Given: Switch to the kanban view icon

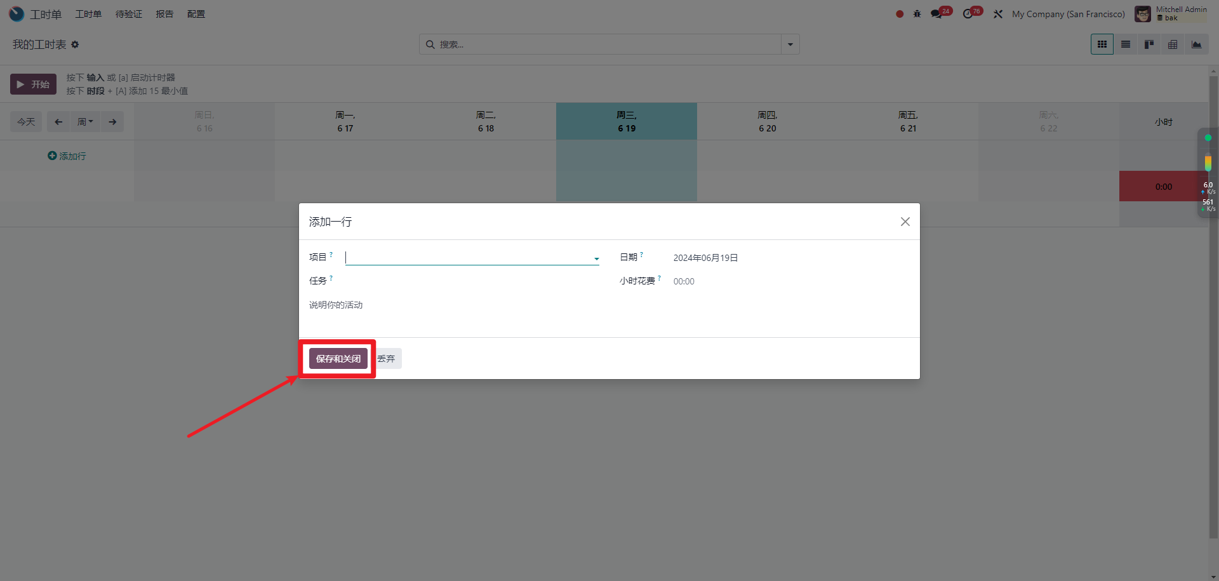Looking at the screenshot, I should pyautogui.click(x=1149, y=44).
